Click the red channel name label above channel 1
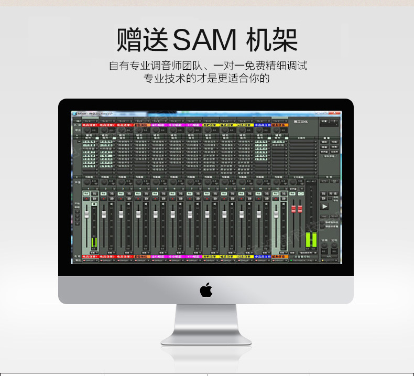 tap(90, 125)
